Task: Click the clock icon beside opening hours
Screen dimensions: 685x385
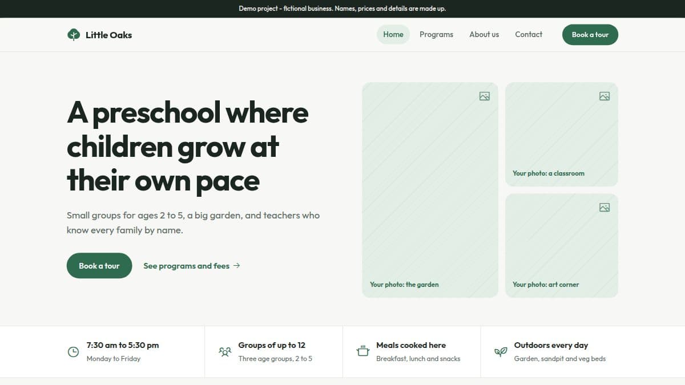Action: click(x=73, y=352)
